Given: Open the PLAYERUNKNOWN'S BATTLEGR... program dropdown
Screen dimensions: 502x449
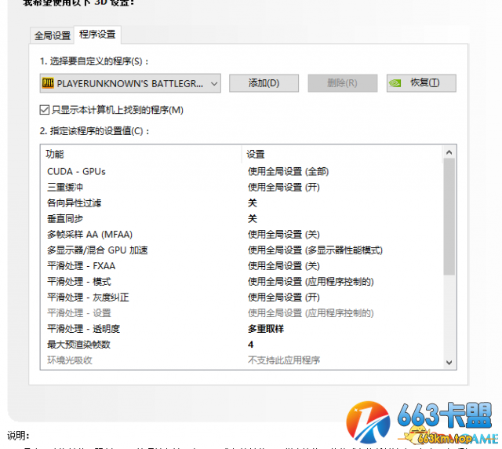Looking at the screenshot, I should (130, 83).
